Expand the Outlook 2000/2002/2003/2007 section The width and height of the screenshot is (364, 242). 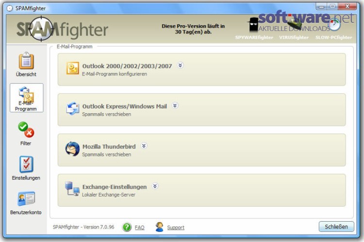click(180, 65)
